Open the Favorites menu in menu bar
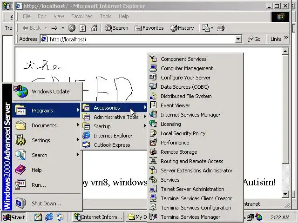298x223 pixels. [82, 16]
